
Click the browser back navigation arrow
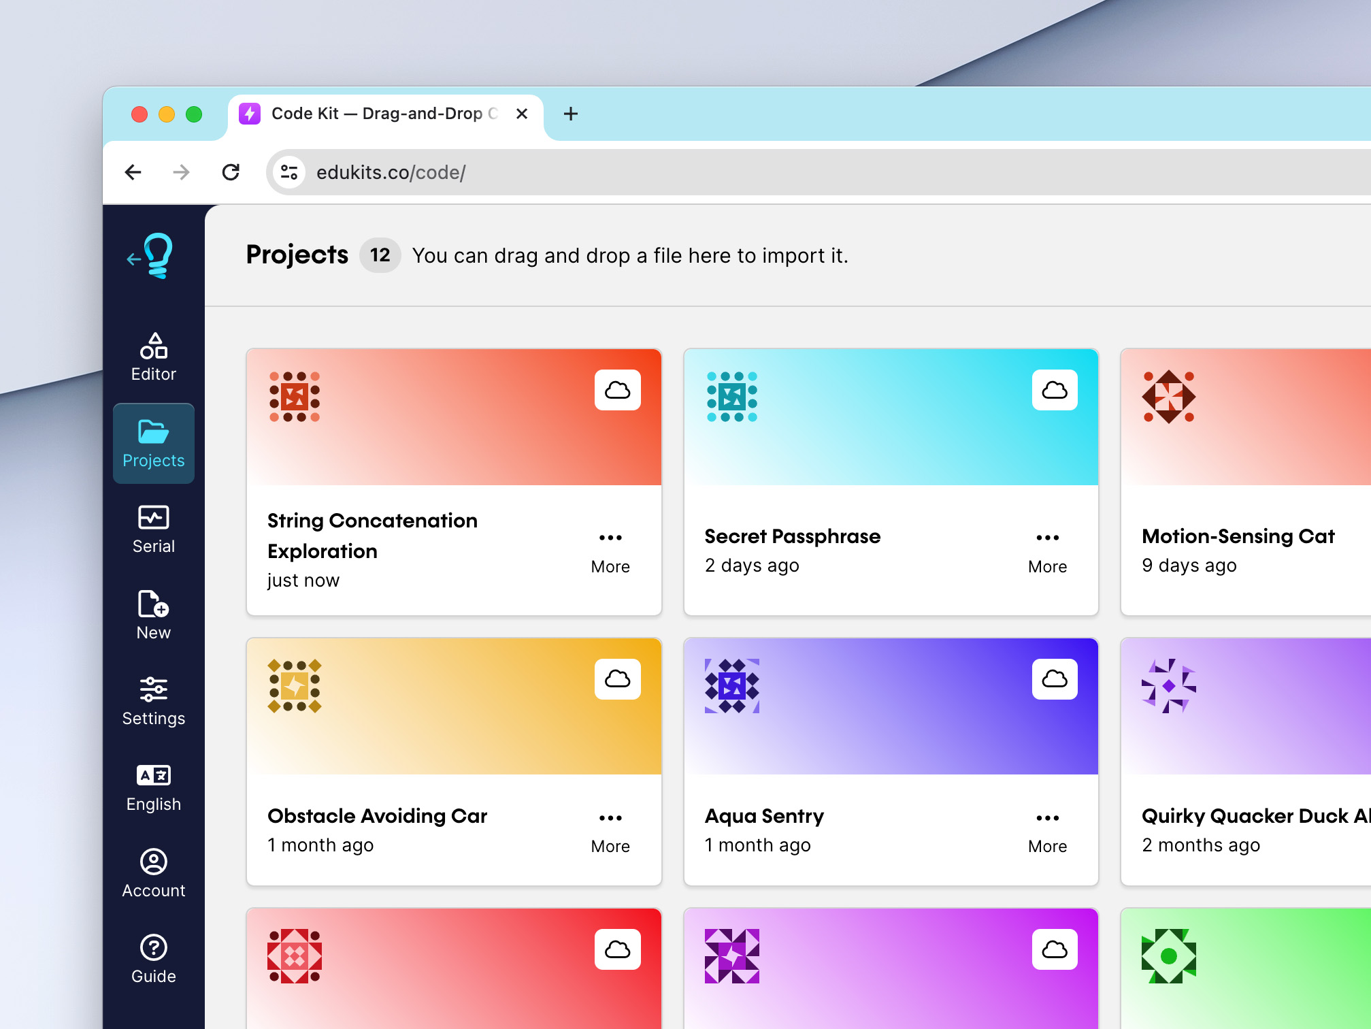(x=133, y=172)
